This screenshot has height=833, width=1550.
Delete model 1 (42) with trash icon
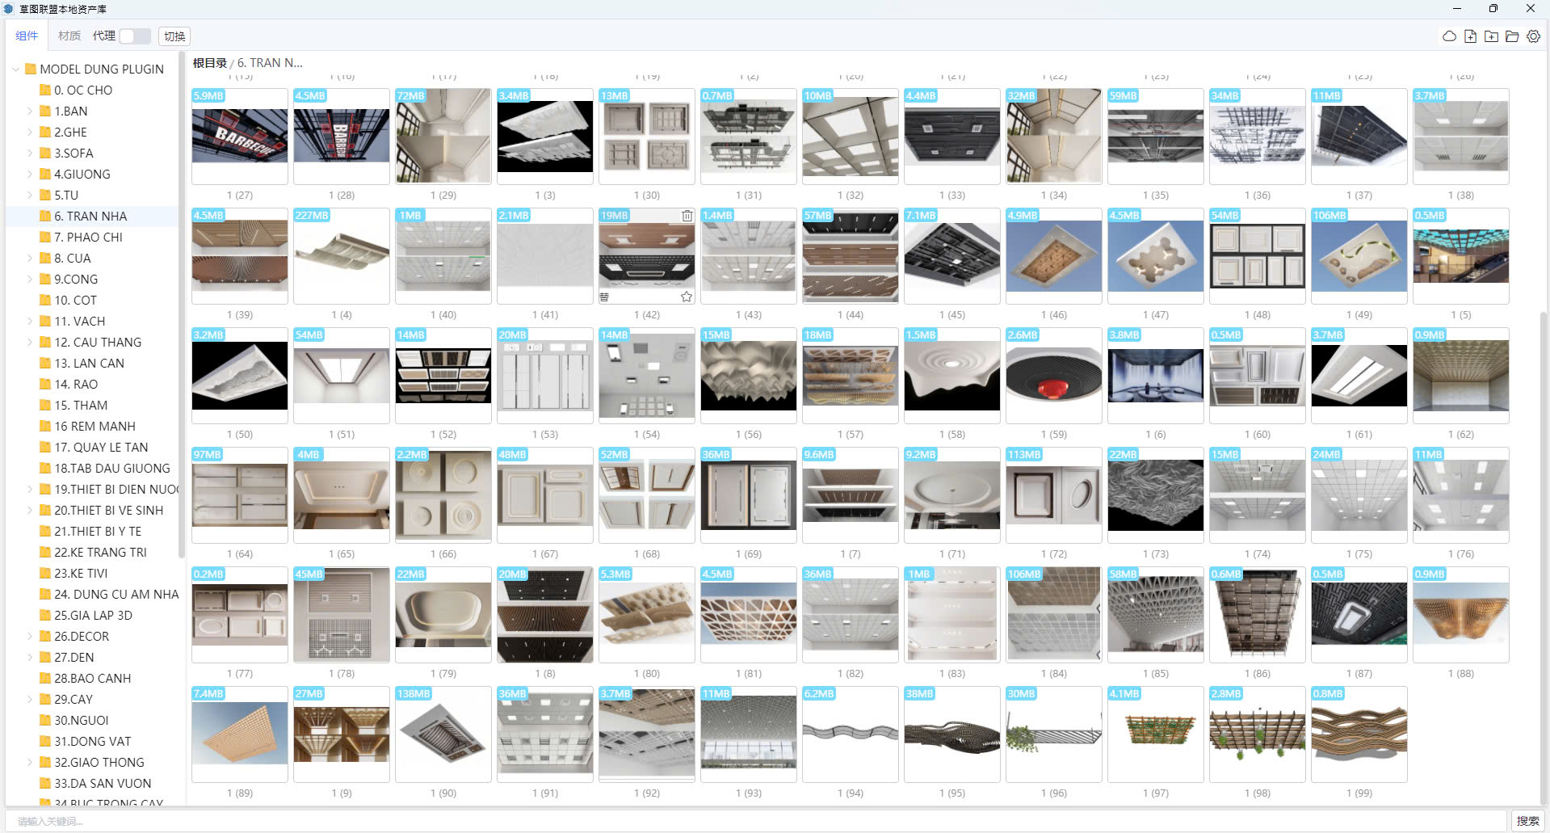[687, 216]
